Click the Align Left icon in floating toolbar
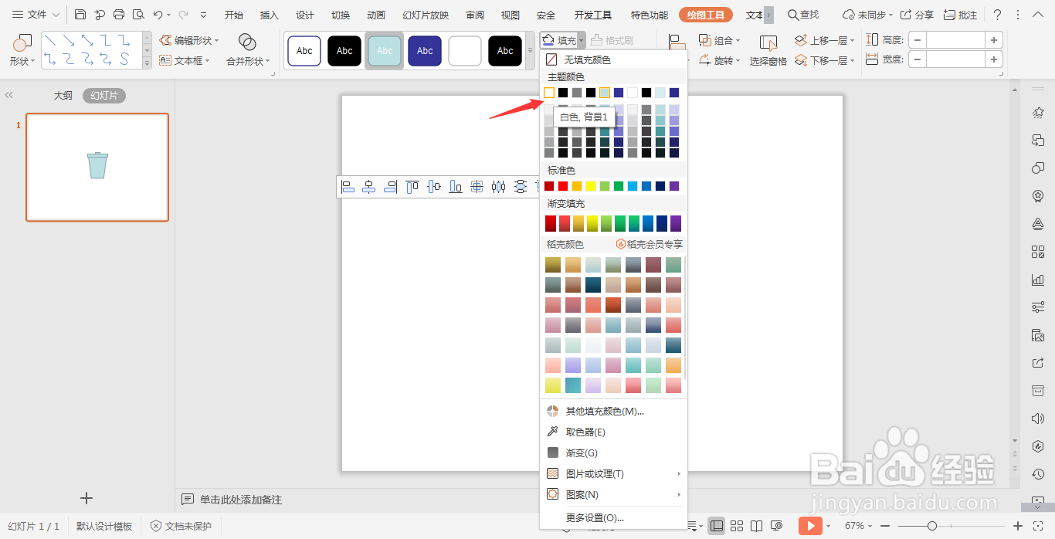The width and height of the screenshot is (1055, 539). click(x=348, y=186)
